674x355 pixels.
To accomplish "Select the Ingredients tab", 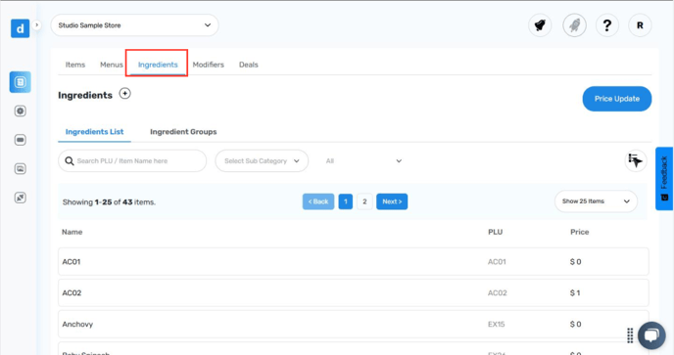I will pyautogui.click(x=158, y=65).
